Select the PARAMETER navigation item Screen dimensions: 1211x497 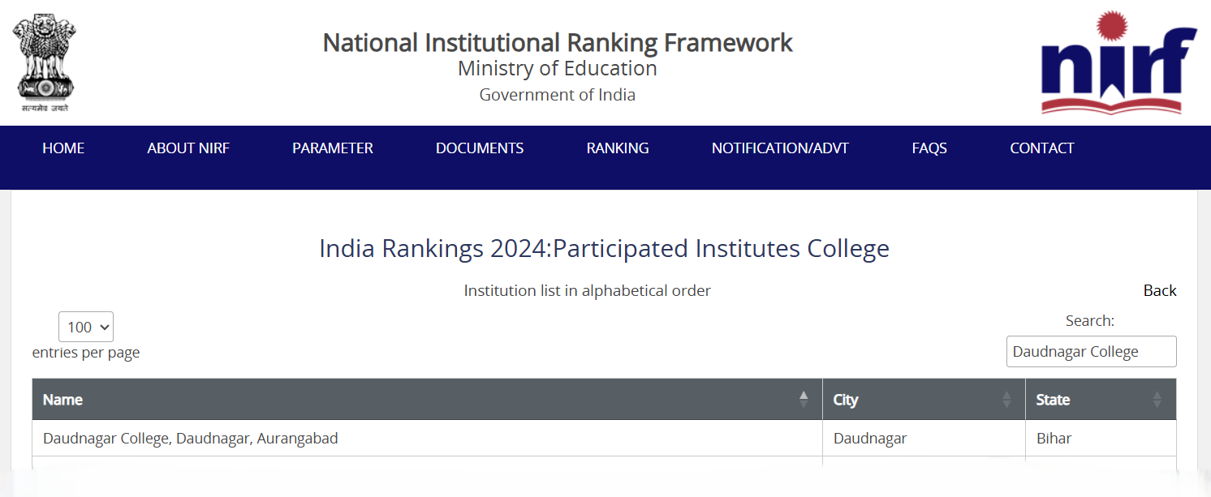pyautogui.click(x=333, y=148)
